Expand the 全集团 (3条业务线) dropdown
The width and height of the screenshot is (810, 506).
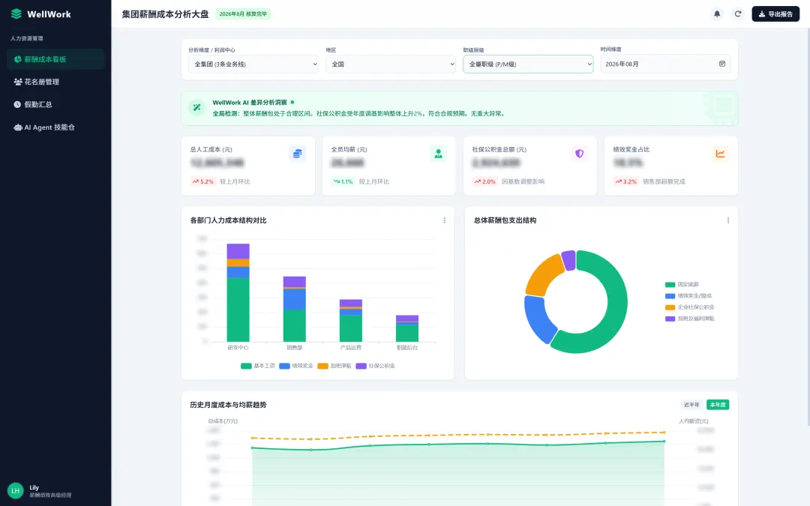253,64
